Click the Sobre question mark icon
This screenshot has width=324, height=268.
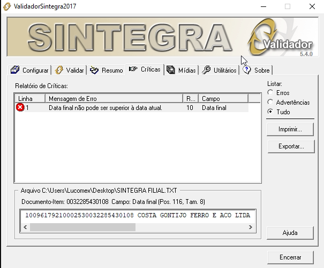click(x=247, y=70)
